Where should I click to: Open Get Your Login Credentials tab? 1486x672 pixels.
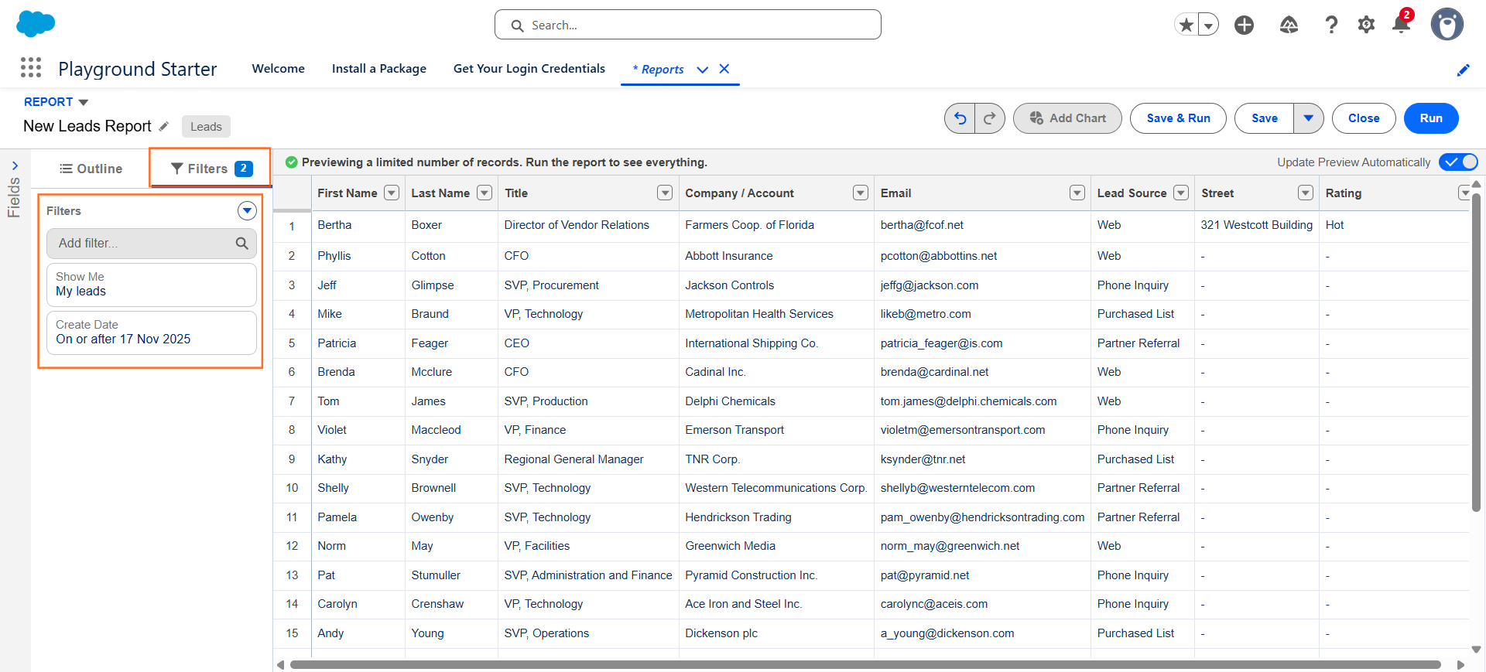pos(529,69)
